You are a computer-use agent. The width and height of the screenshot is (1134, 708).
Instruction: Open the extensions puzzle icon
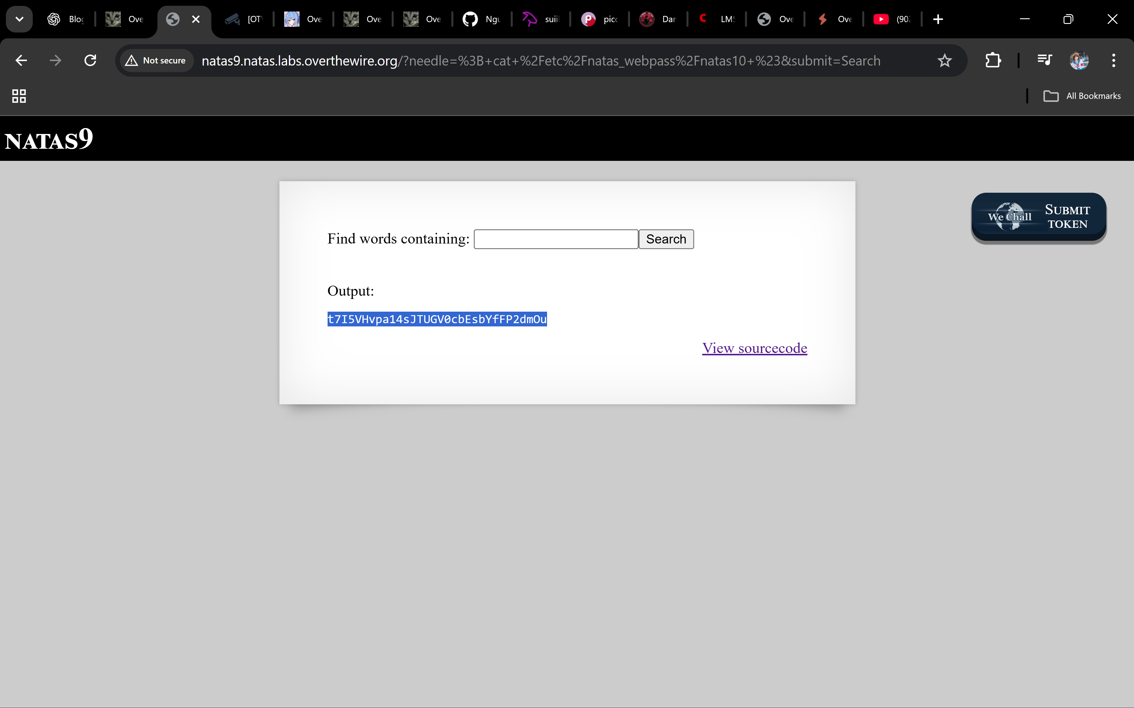(x=993, y=61)
